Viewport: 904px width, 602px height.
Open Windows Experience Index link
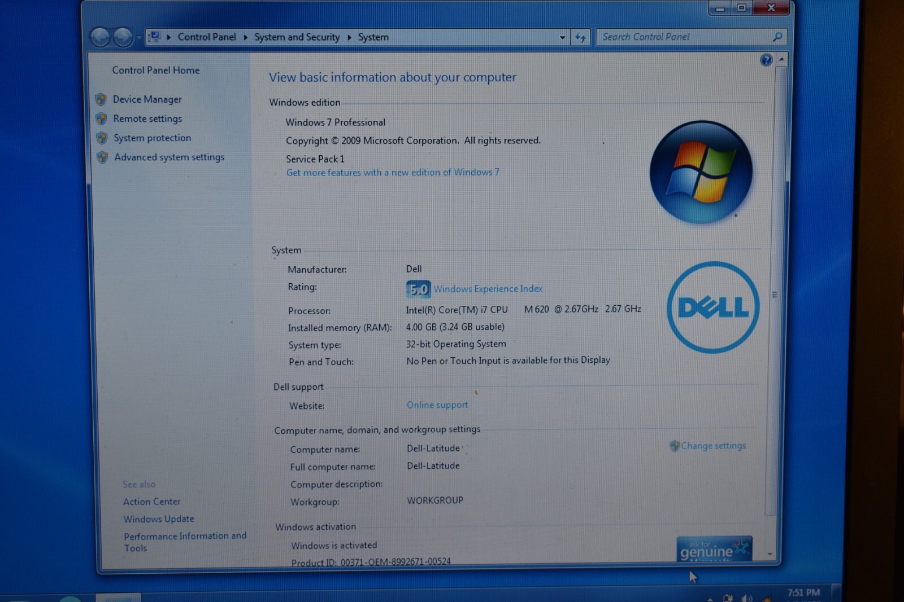pos(488,289)
